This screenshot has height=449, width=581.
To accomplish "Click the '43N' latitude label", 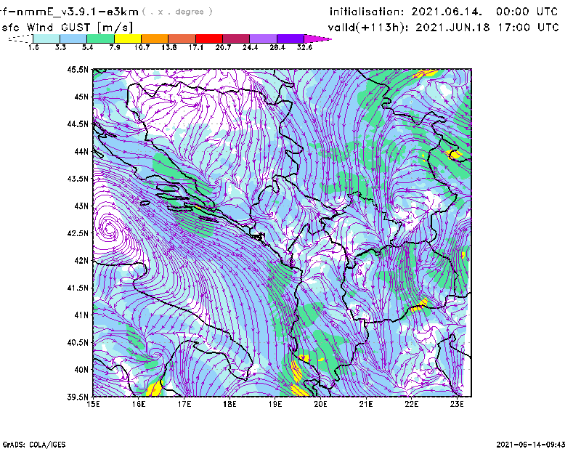I will (x=81, y=206).
